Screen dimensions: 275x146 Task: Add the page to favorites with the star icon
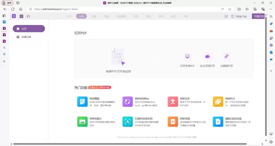point(230,9)
